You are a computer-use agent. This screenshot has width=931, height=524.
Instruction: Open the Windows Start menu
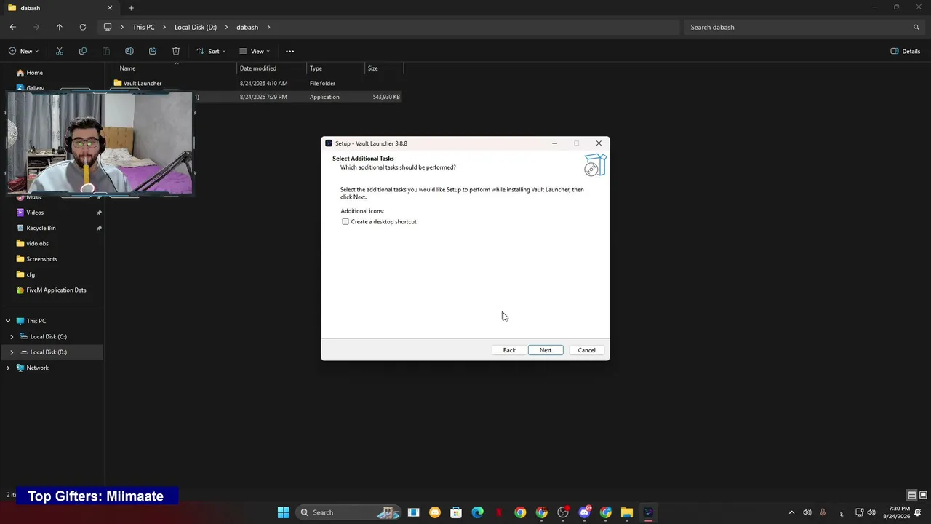pos(283,512)
